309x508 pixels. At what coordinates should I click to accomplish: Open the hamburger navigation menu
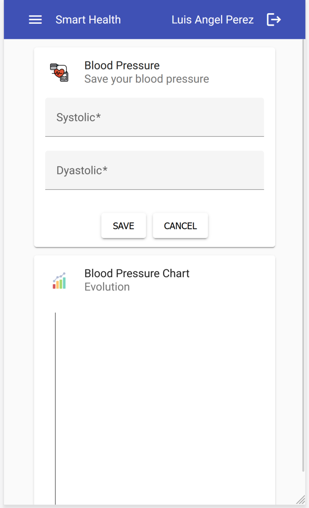click(35, 20)
